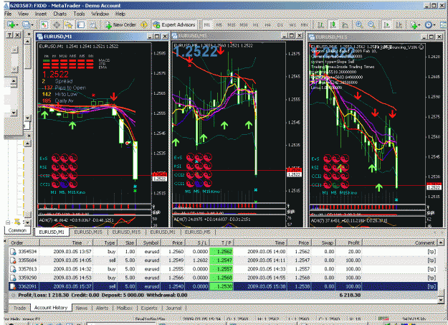This screenshot has height=325, width=448.
Task: Select order 3362091 row
Action: pyautogui.click(x=223, y=286)
